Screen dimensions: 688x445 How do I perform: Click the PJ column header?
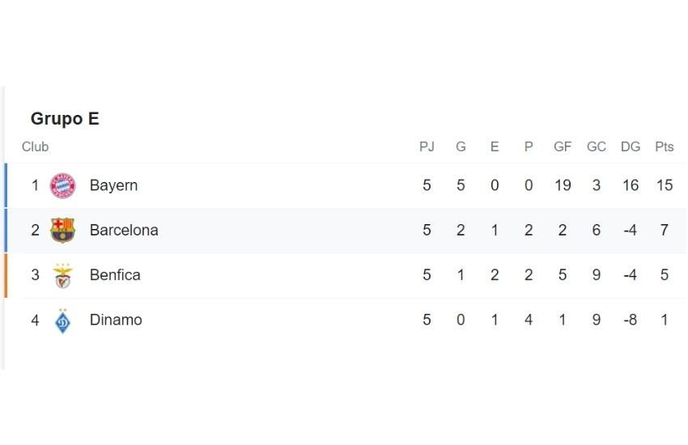[427, 146]
